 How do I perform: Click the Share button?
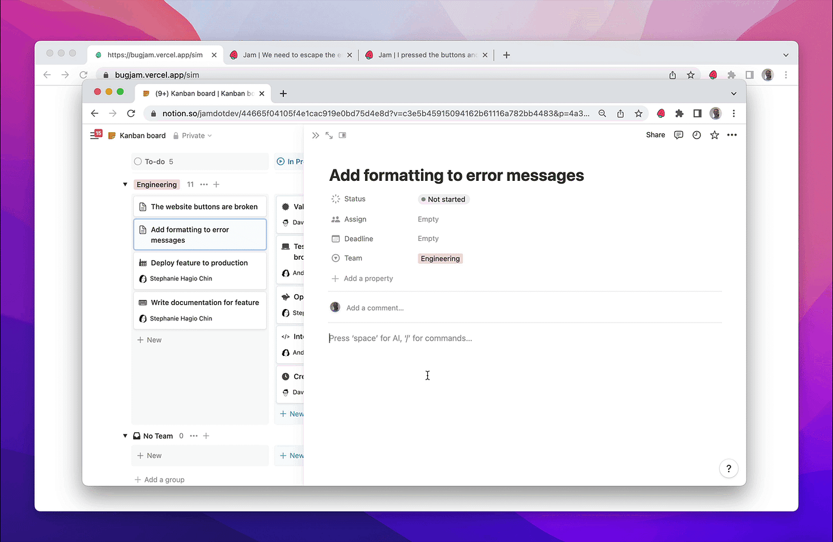tap(655, 135)
